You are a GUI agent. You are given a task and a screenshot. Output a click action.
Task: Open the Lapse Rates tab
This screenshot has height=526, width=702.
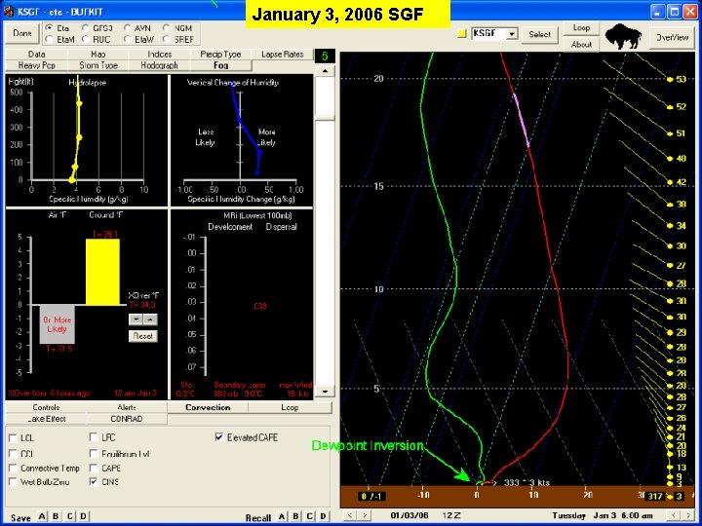click(x=282, y=55)
